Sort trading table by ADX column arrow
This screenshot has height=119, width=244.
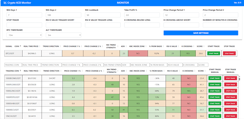127,71
